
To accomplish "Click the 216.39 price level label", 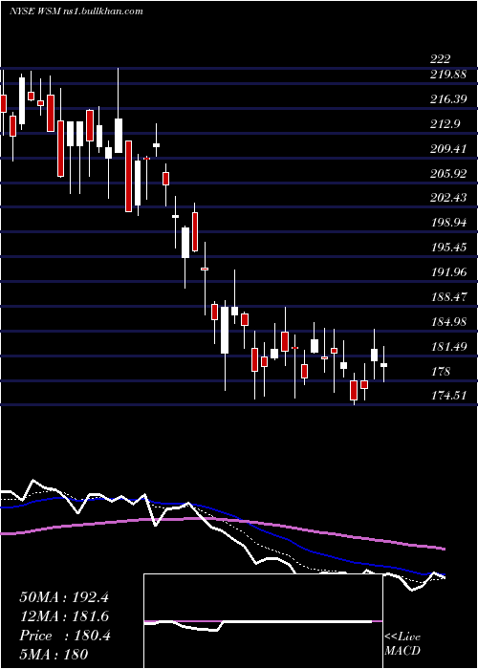I will [x=448, y=99].
